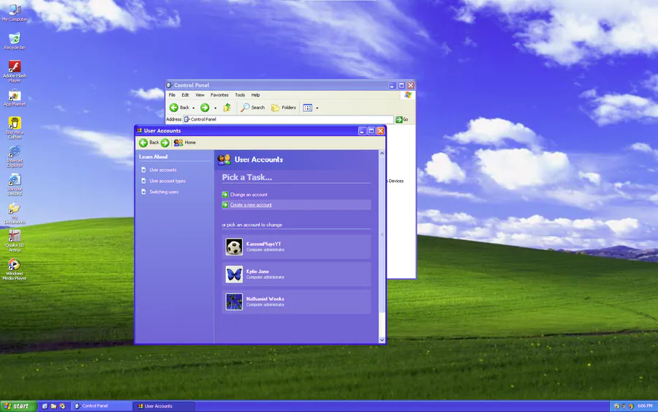Click the Start button on taskbar
This screenshot has height=412, width=658.
click(18, 406)
